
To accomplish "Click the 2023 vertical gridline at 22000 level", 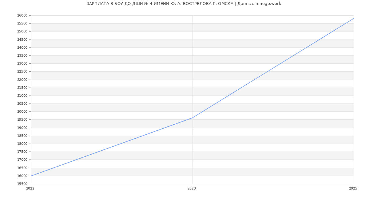I will click(192, 80).
